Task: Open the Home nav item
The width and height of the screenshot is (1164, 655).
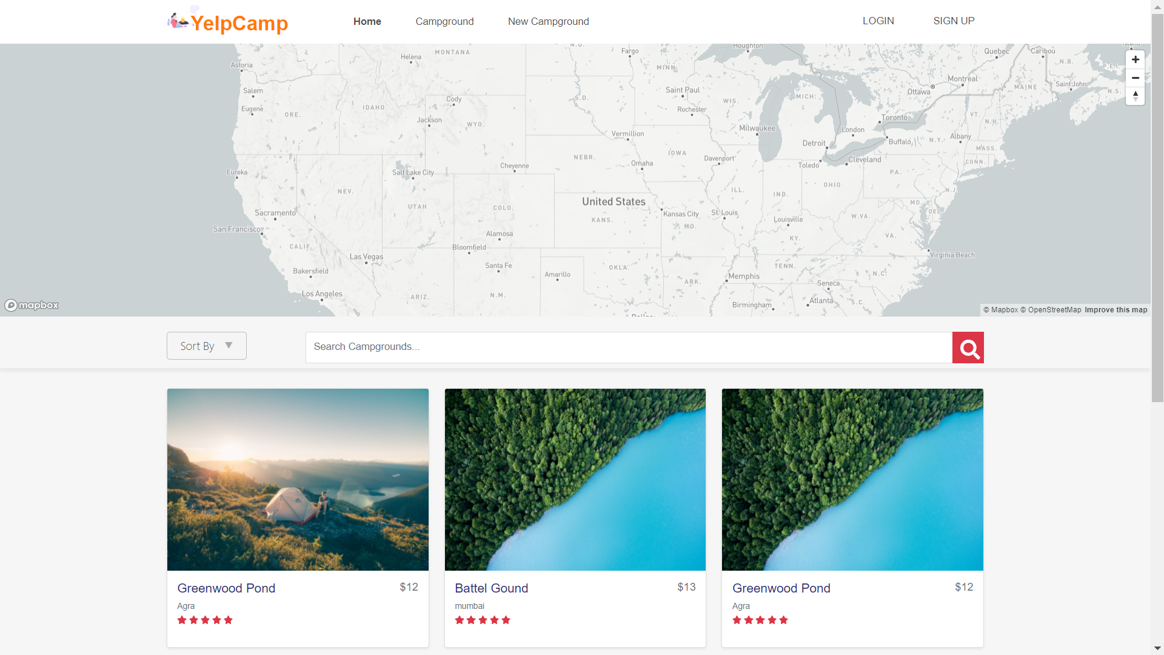Action: 367,21
